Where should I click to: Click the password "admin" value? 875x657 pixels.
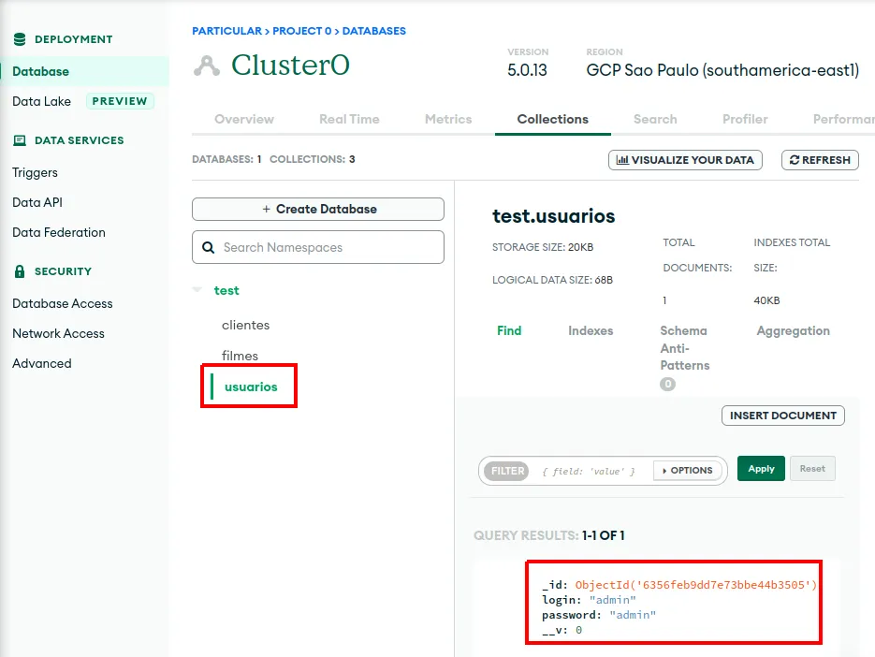[x=633, y=615]
